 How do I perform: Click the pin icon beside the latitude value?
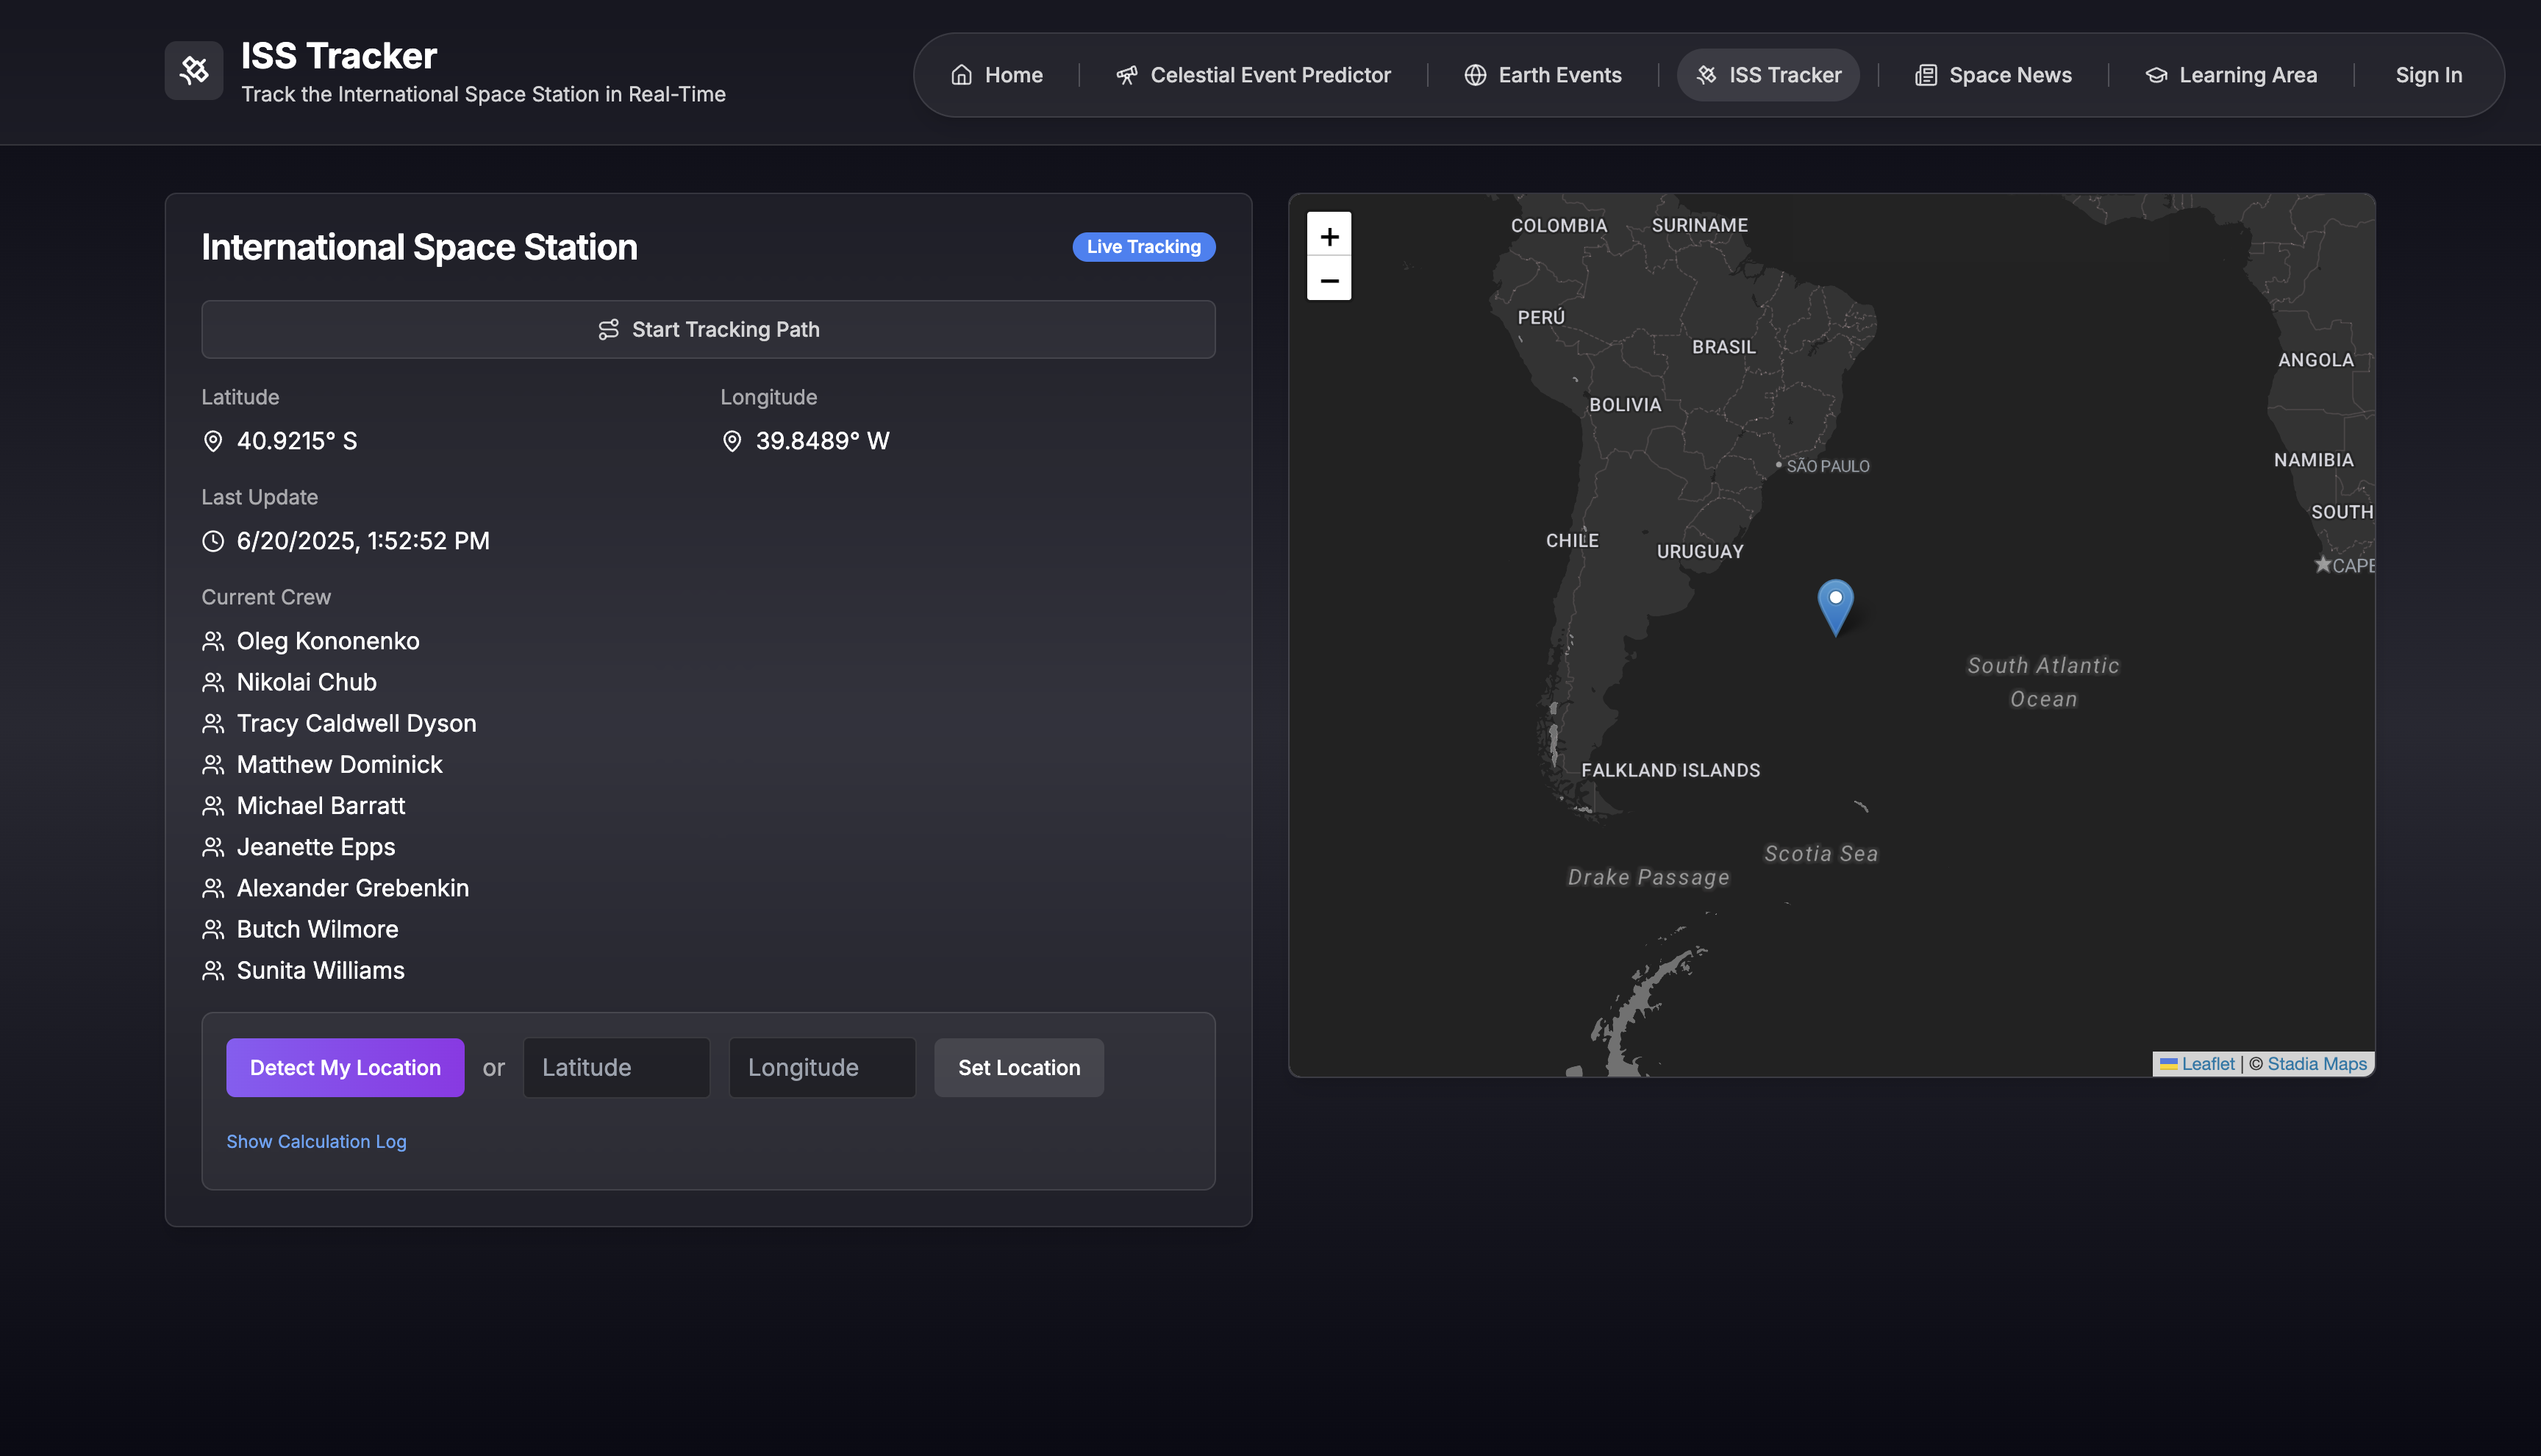(x=213, y=441)
